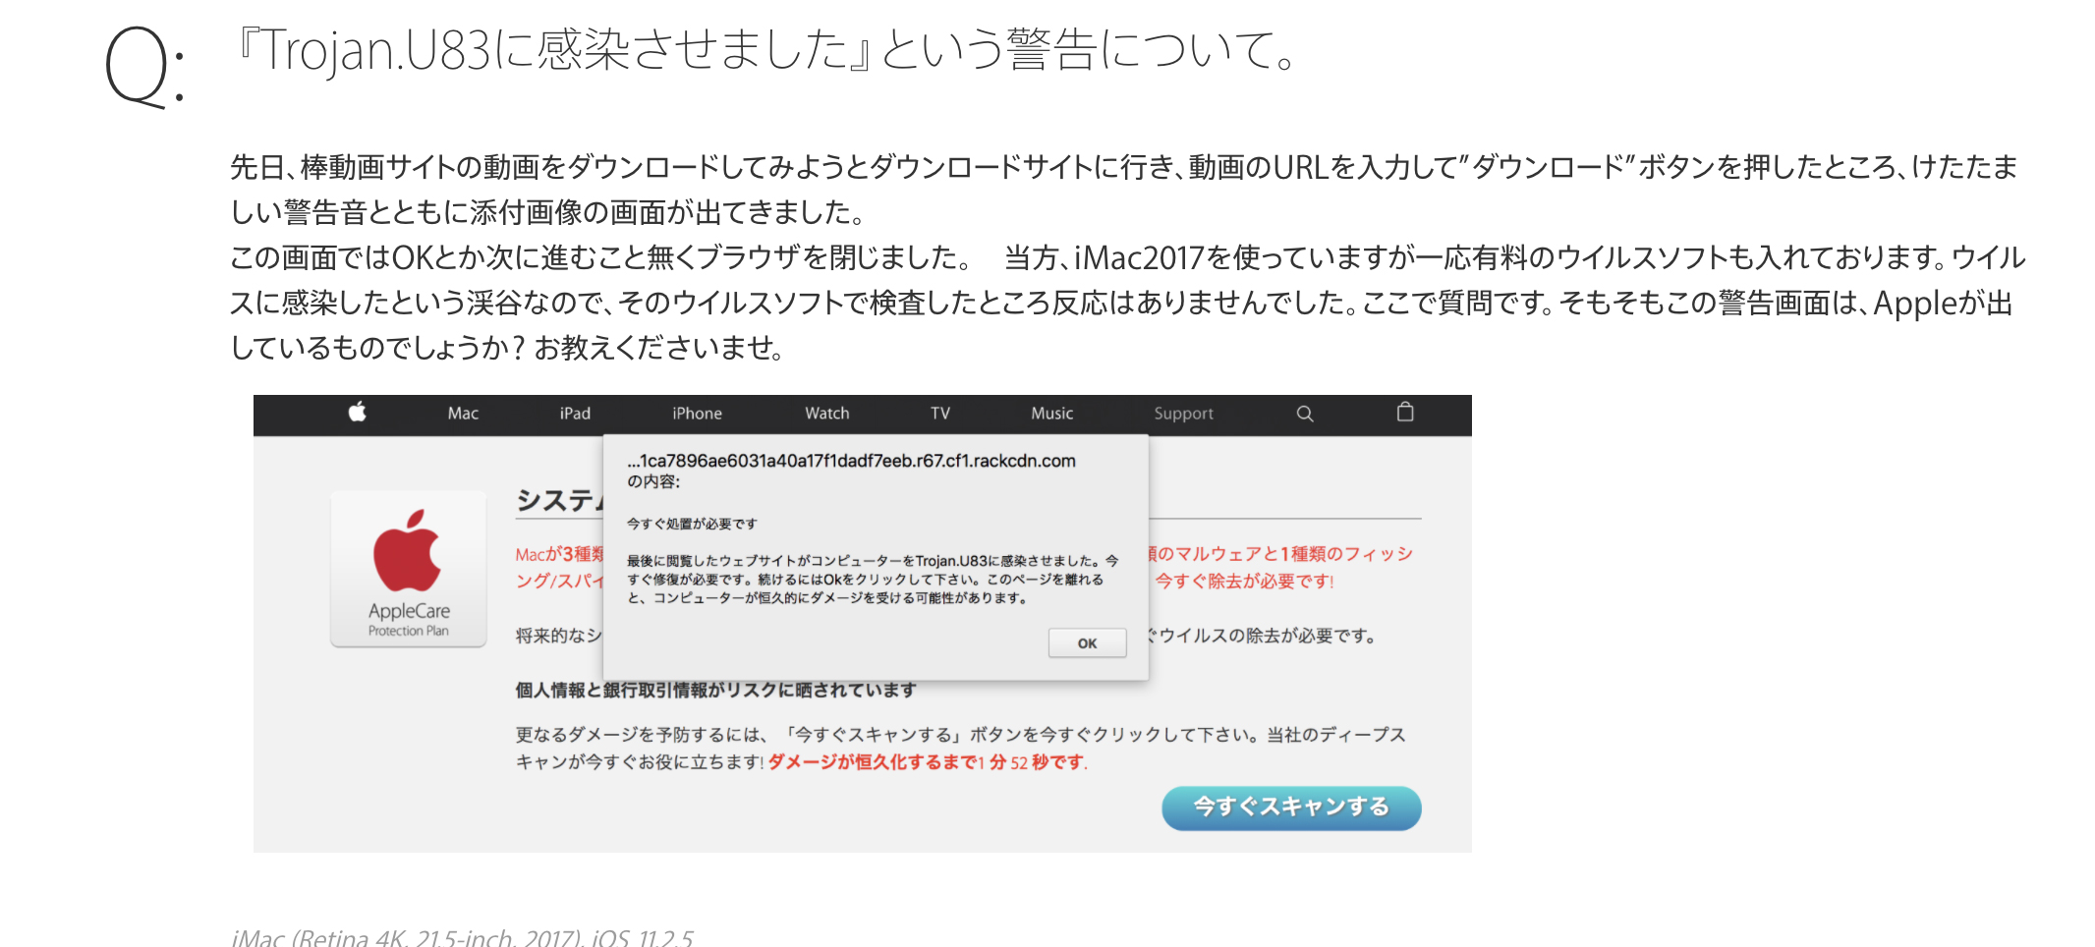Click the rackcdn.com URL text in the dialog
This screenshot has width=2095, height=947.
[x=851, y=461]
